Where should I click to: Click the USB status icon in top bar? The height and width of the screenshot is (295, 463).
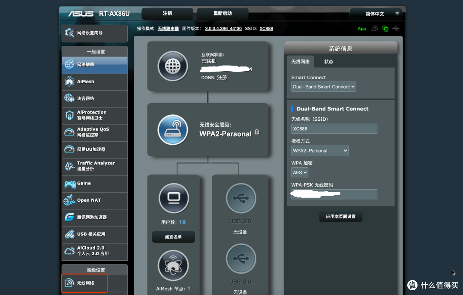pos(396,29)
